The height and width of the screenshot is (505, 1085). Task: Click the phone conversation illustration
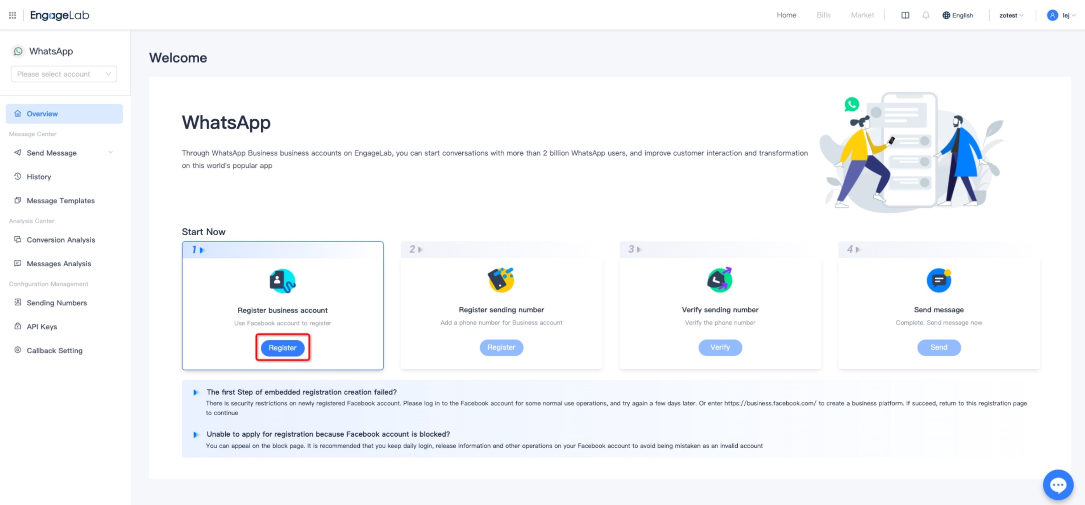(x=911, y=151)
